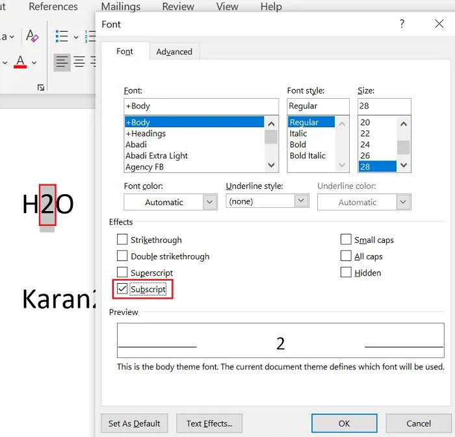The width and height of the screenshot is (455, 437).
Task: Open Text Effects button
Action: tap(209, 423)
